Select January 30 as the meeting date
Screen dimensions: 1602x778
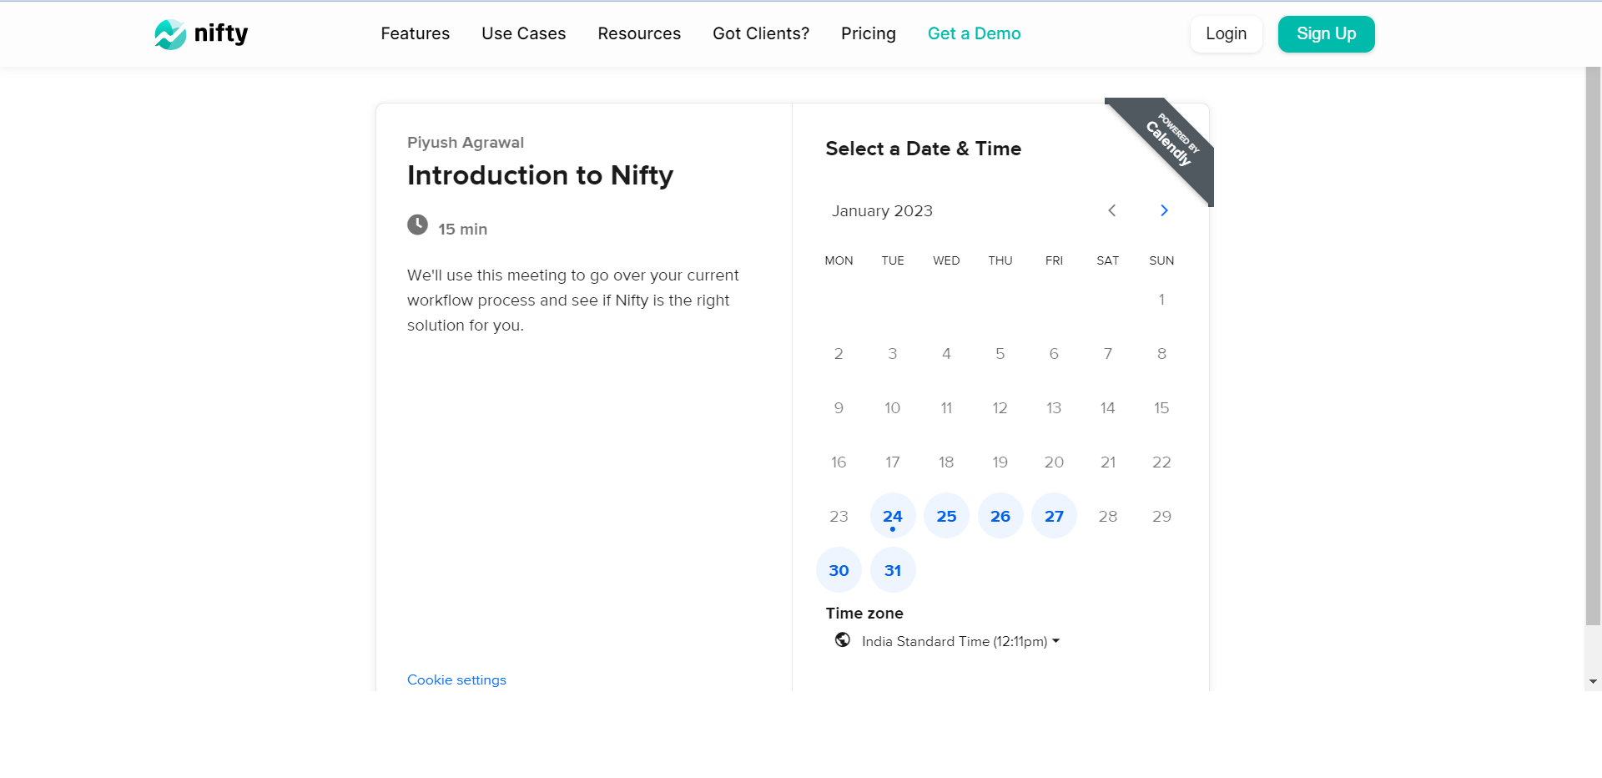point(838,569)
